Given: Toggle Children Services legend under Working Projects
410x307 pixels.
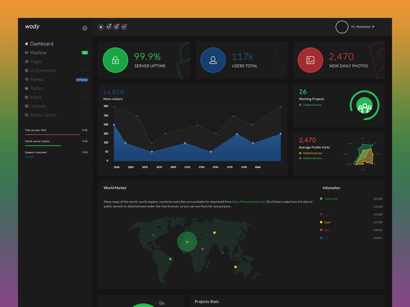Looking at the screenshot, I should 311,105.
